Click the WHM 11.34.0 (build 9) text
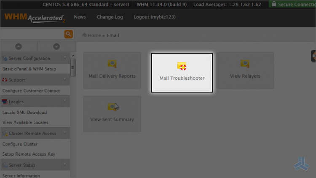 (162, 5)
